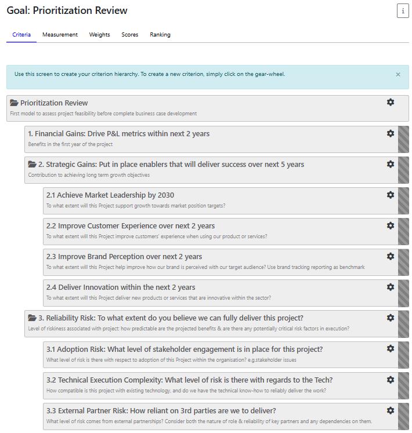Click '2. Strategic Gains' criterion title text

(171, 164)
